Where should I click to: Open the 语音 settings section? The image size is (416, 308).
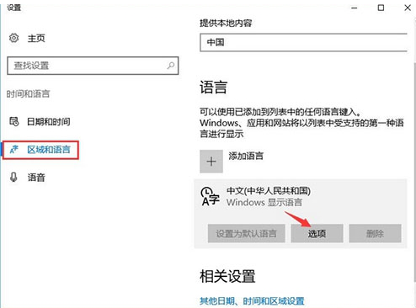click(36, 178)
